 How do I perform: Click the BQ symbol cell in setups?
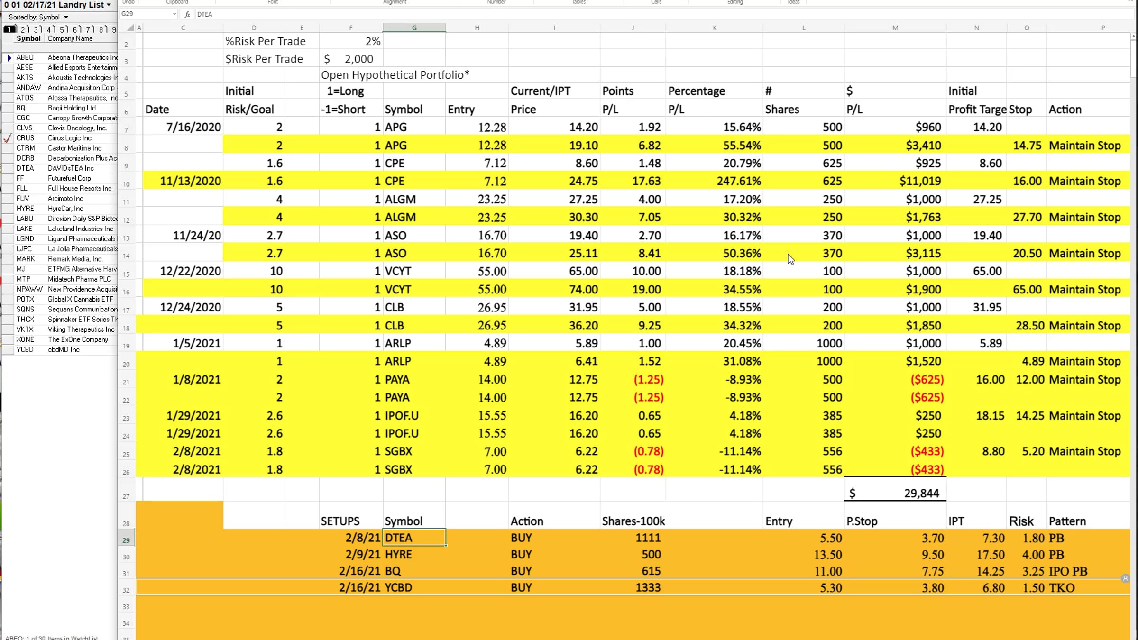pos(414,571)
